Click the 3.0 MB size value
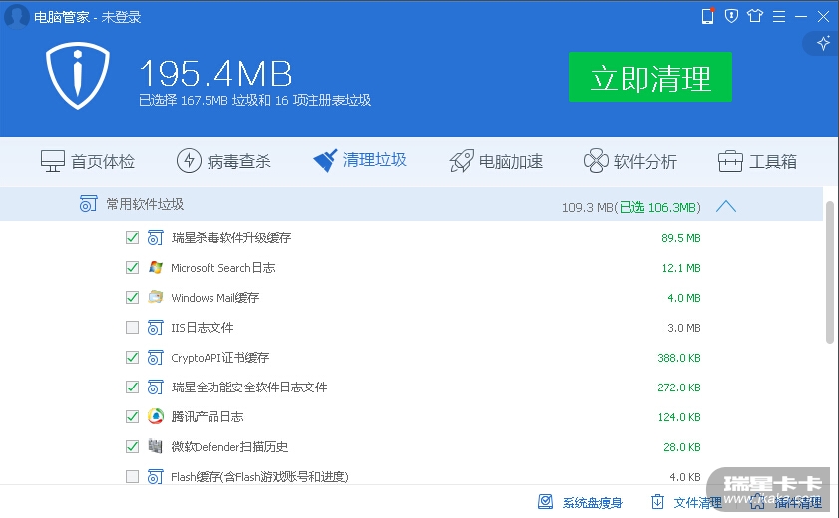 (683, 328)
